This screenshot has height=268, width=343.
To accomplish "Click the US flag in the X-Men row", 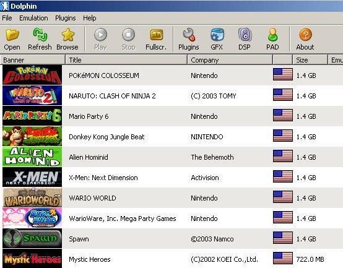I will [283, 176].
